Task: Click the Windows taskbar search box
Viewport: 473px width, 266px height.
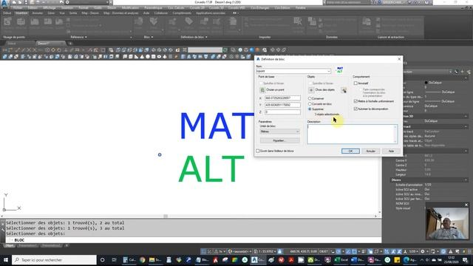Action: [x=54, y=259]
